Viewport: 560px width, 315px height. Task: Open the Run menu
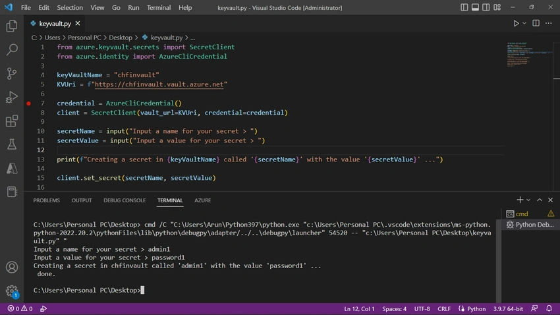click(x=134, y=7)
